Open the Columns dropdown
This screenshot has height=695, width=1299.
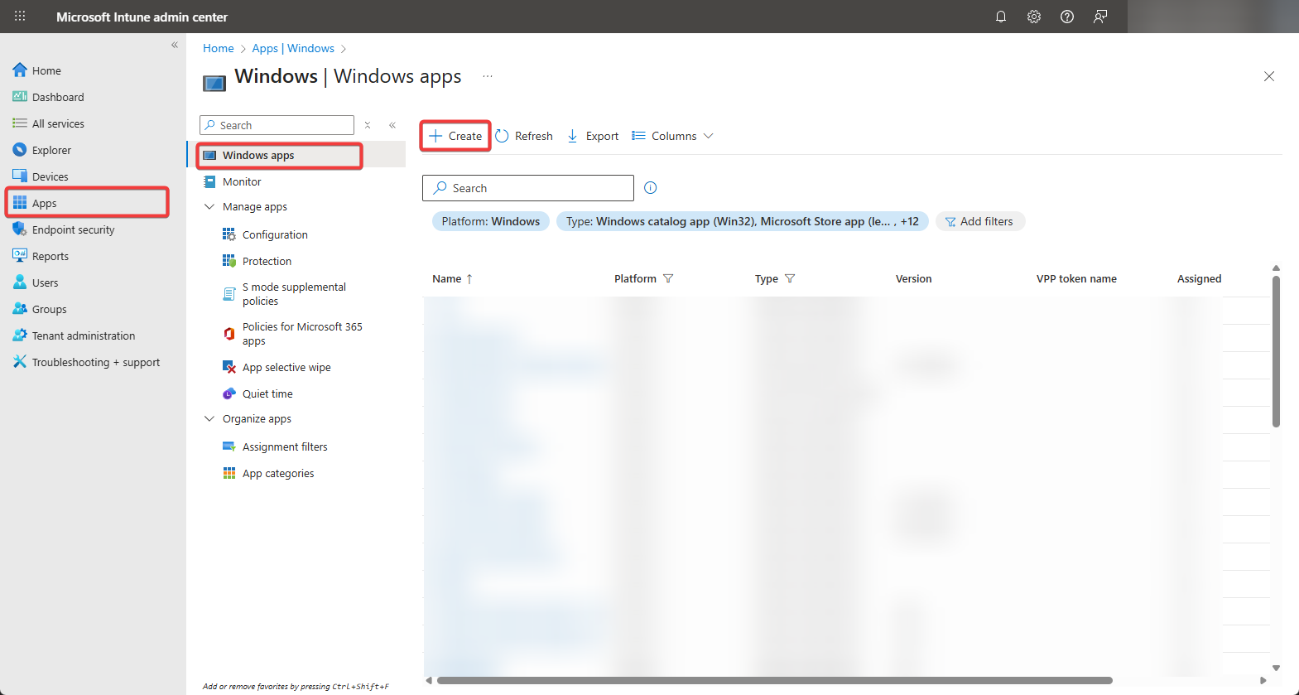point(672,136)
